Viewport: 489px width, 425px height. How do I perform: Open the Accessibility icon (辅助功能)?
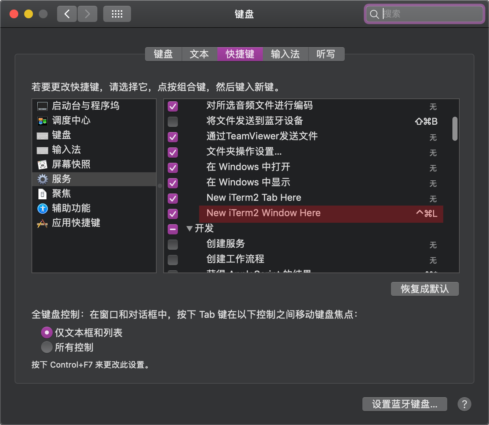pyautogui.click(x=42, y=208)
